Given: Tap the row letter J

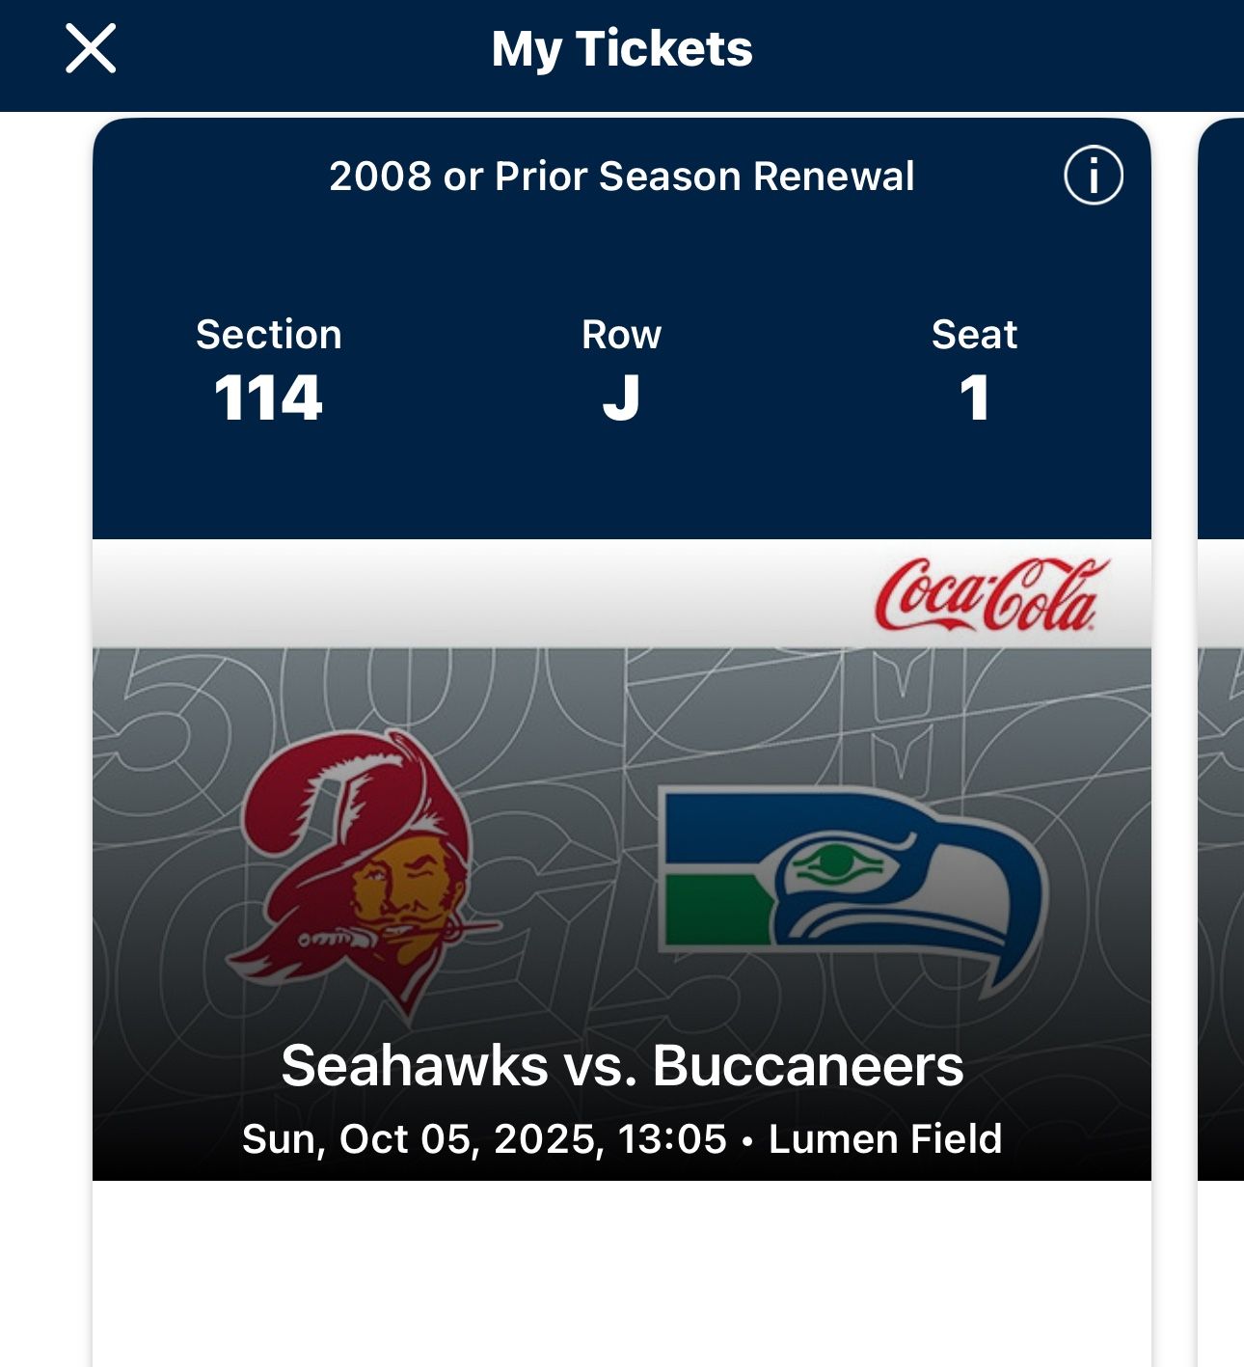Looking at the screenshot, I should point(621,397).
